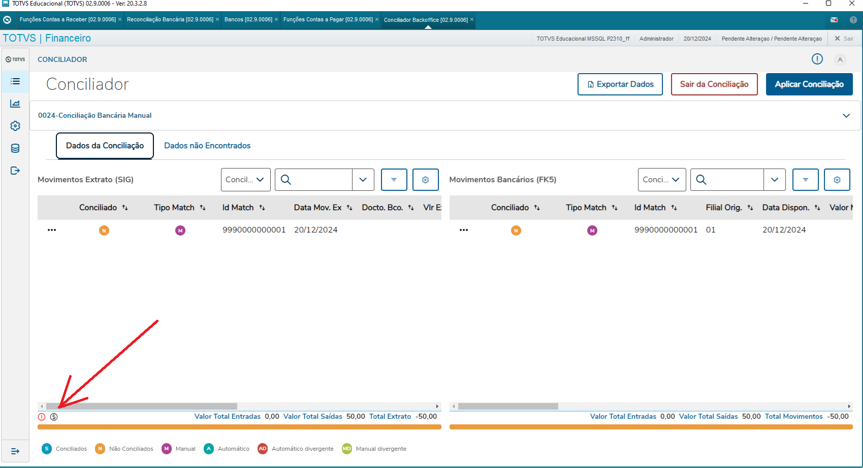
Task: Sort extrato grid by Conciliado column
Action: coord(125,208)
